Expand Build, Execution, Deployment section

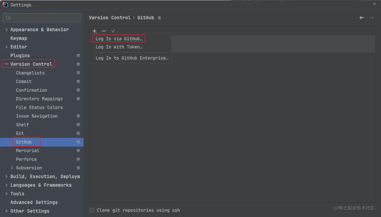(x=7, y=176)
